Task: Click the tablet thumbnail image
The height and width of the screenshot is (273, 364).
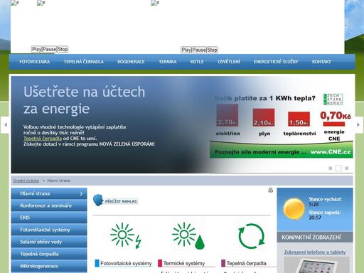Action: point(316,265)
